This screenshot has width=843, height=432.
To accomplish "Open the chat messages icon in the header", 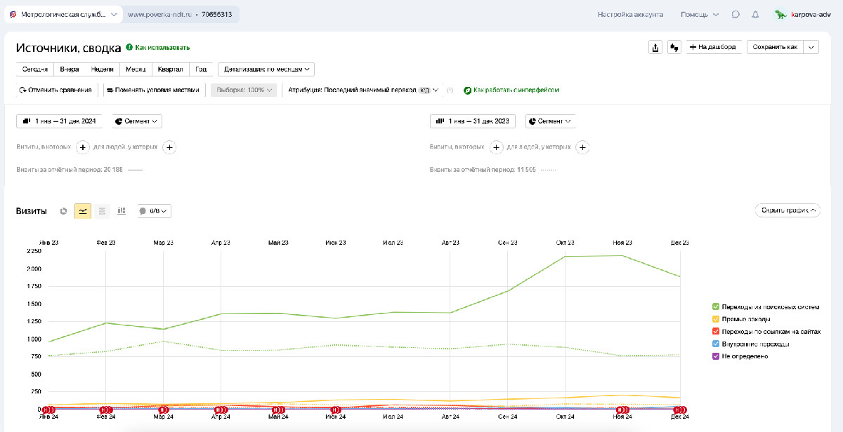I will pos(736,14).
